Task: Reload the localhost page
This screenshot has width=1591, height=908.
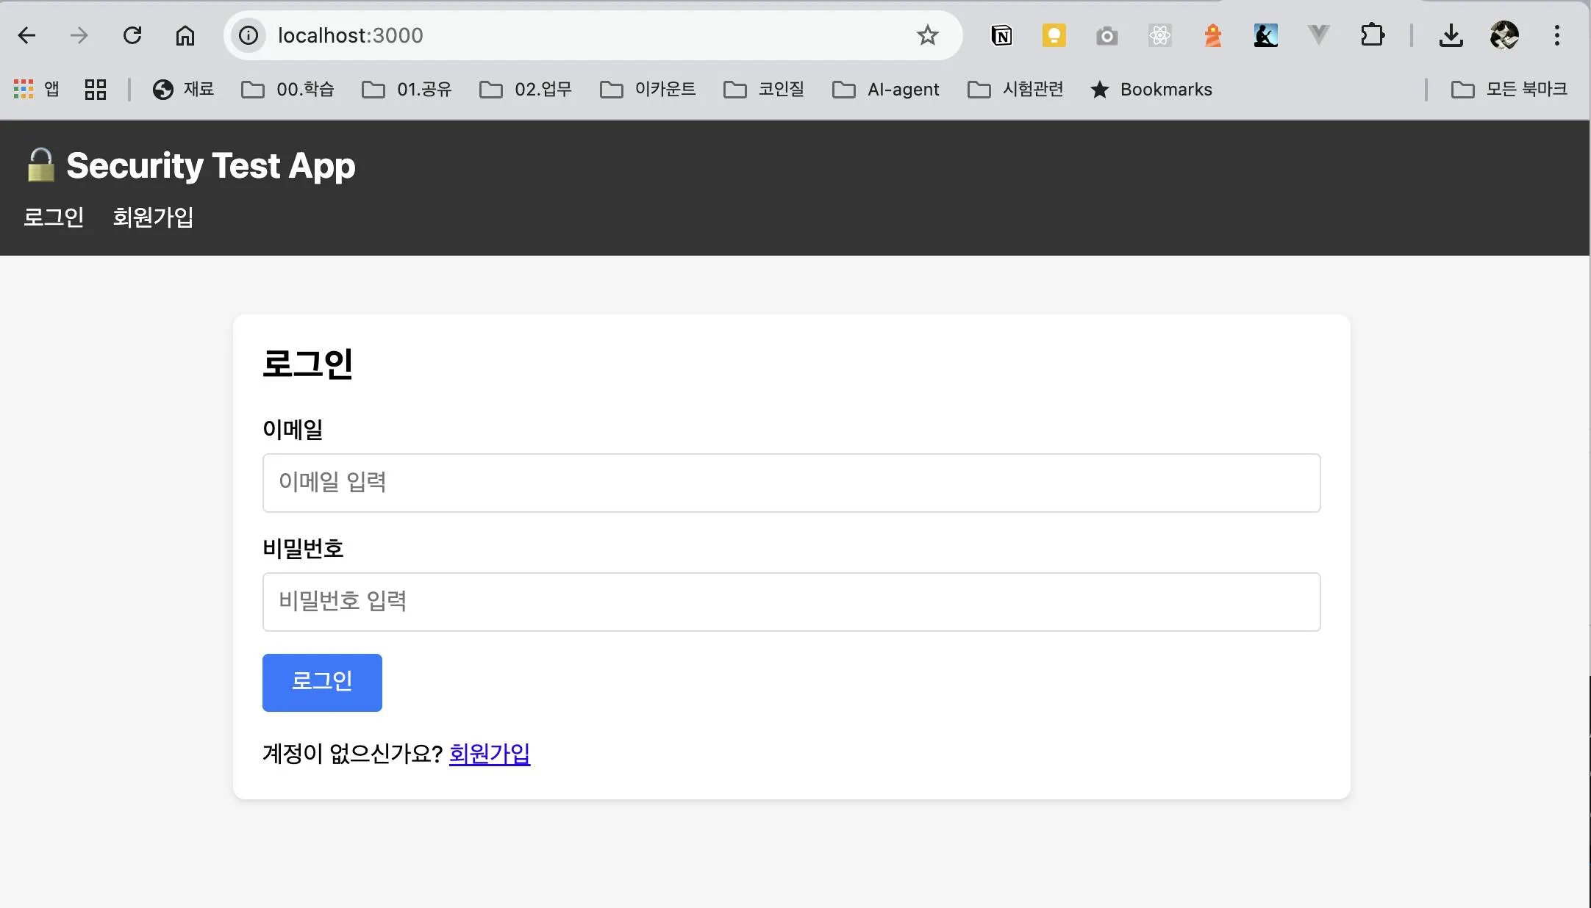Action: [132, 35]
